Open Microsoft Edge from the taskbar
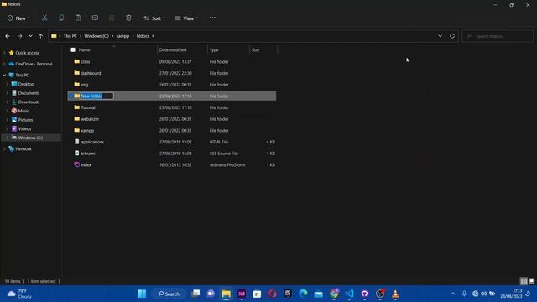This screenshot has height=302, width=537. click(x=303, y=294)
